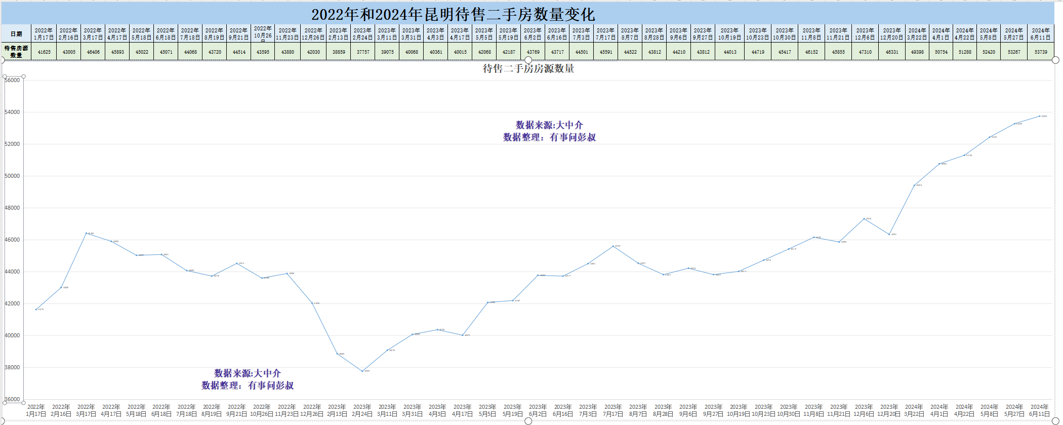Select table cell with value 46331
Viewport: 1063px width, 425px height.
[892, 52]
